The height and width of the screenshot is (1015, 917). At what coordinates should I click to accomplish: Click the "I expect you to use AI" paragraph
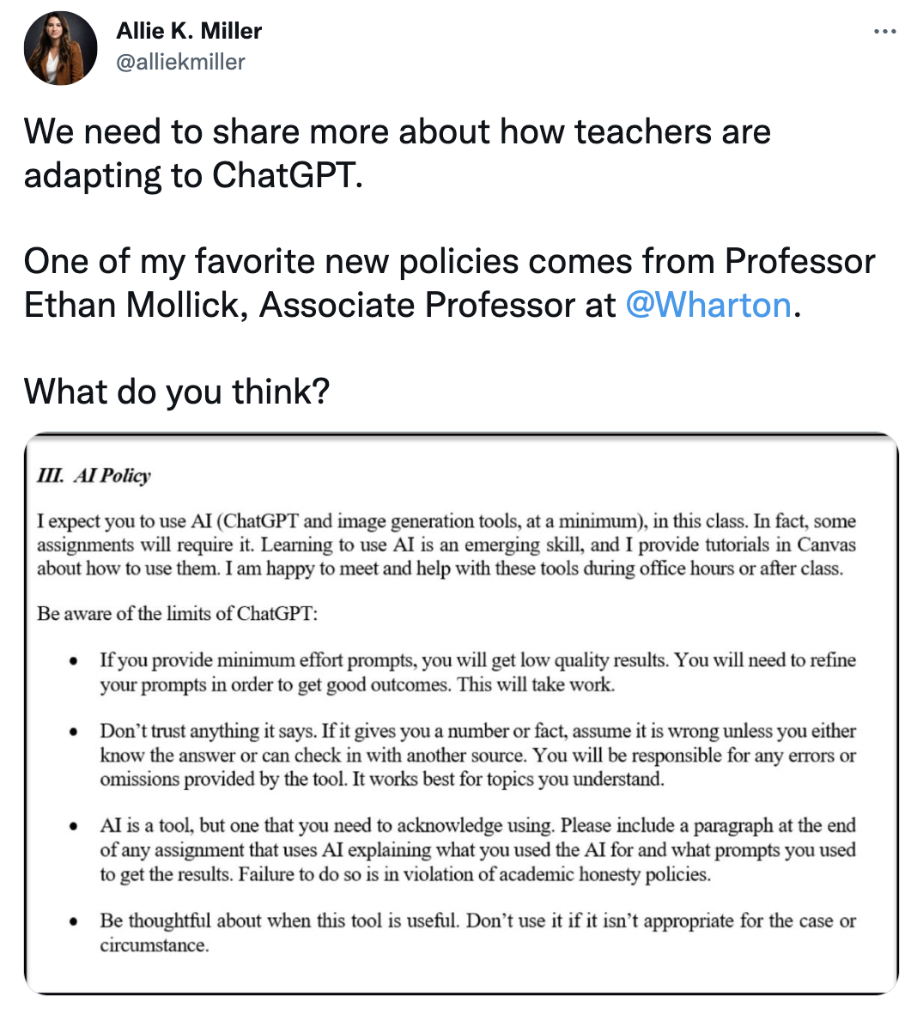tap(446, 544)
